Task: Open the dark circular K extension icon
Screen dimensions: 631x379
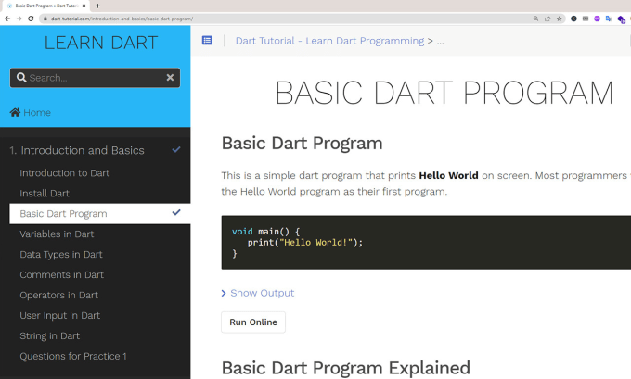Action: [x=573, y=19]
